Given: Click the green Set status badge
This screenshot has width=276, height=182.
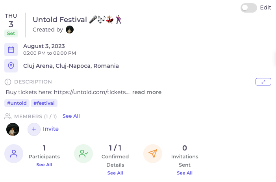Looking at the screenshot, I should (11, 33).
